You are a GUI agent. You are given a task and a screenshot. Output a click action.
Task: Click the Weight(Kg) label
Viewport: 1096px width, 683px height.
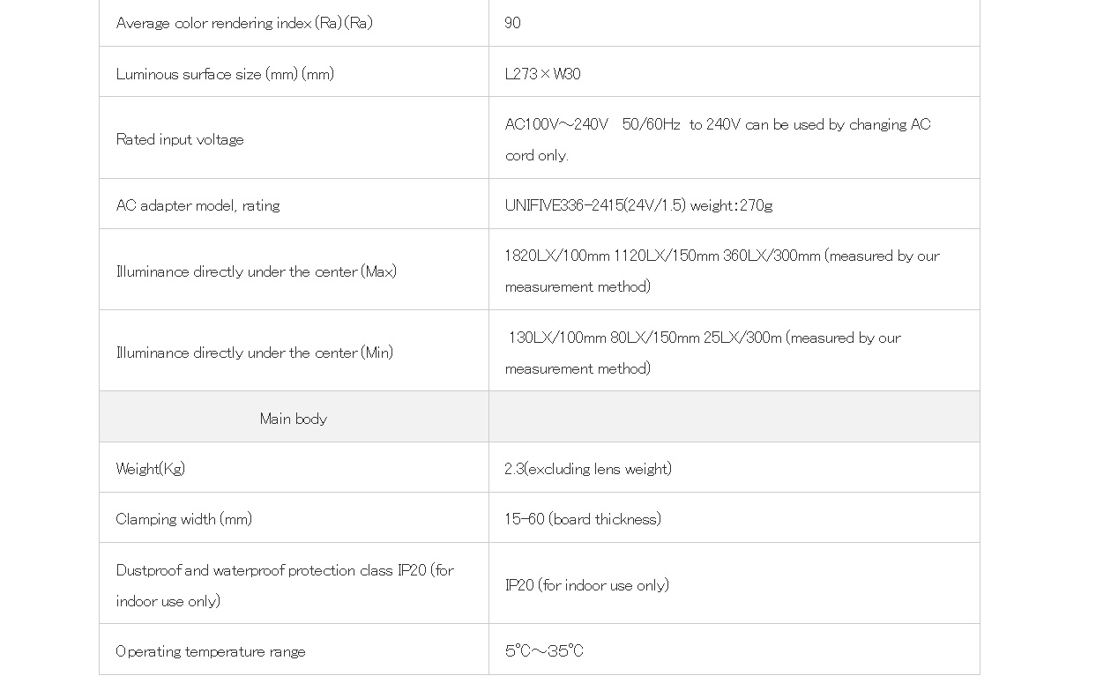coord(151,469)
